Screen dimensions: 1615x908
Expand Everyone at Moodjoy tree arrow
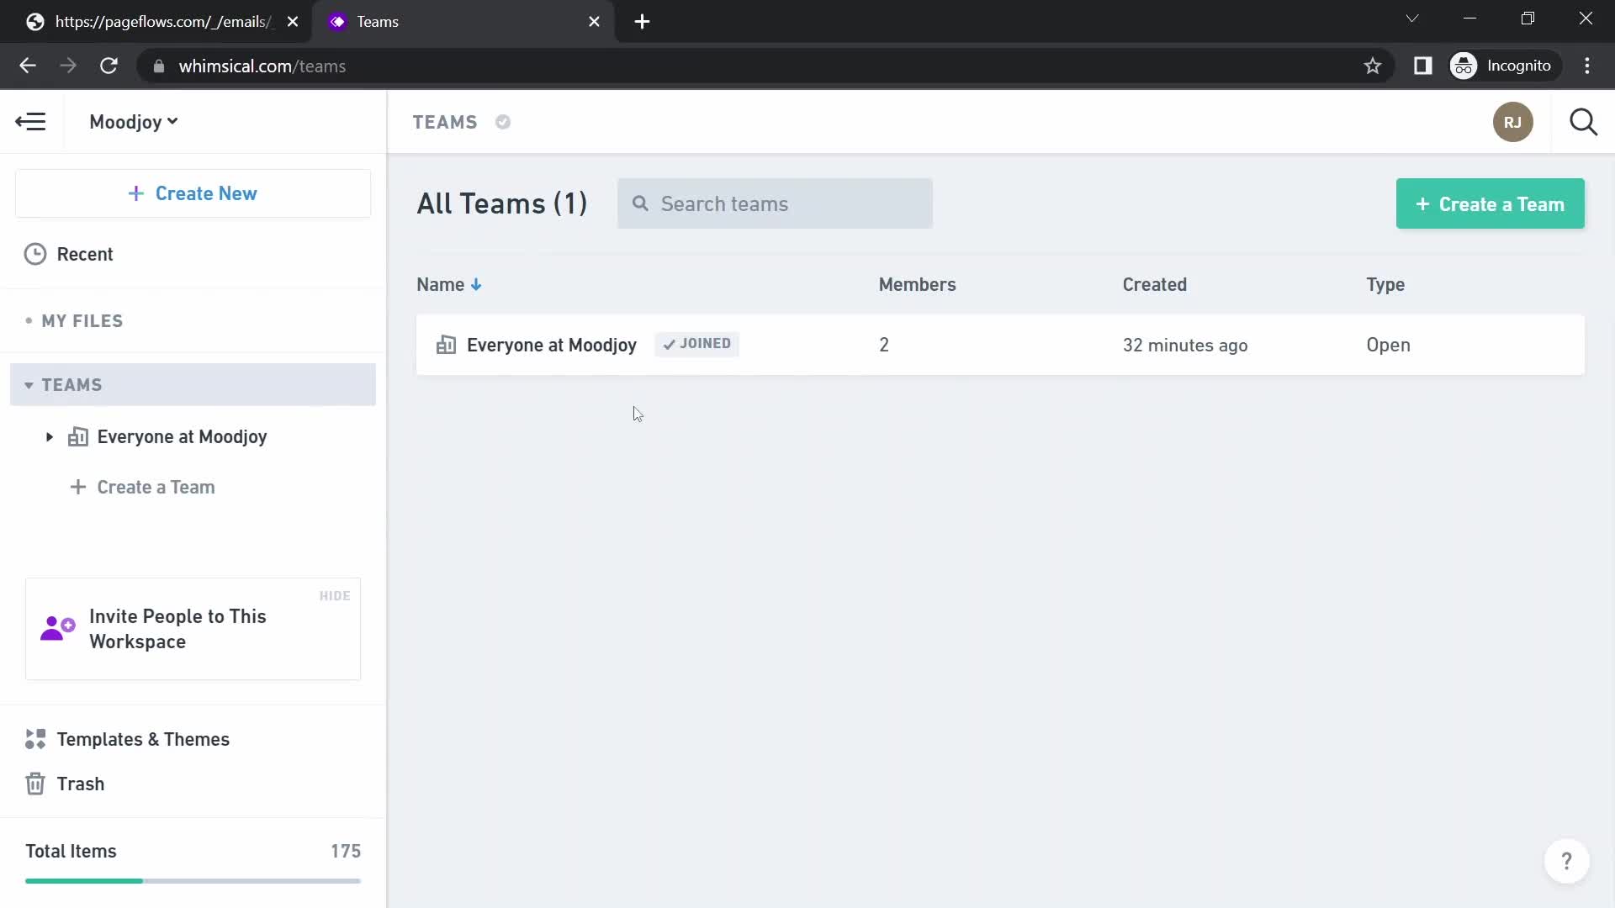(x=50, y=437)
